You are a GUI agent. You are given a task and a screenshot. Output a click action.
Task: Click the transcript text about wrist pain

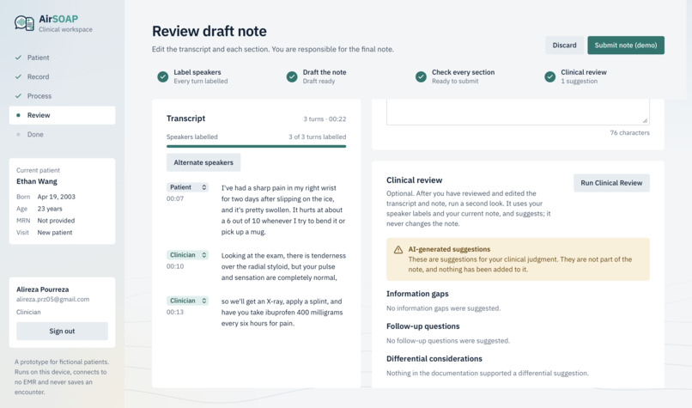(x=283, y=210)
